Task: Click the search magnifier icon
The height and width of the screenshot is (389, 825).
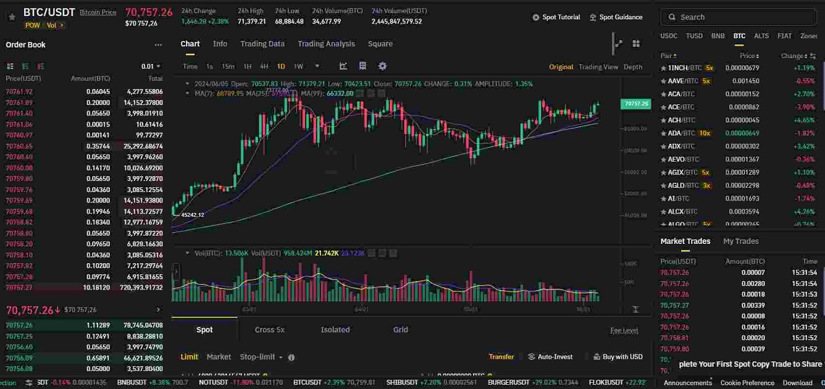Action: [672, 17]
